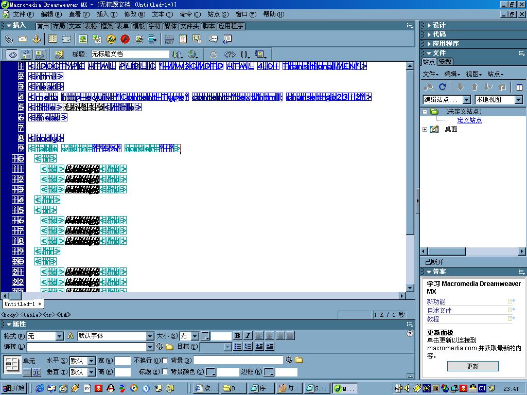Click the 定义站点 link

click(x=469, y=120)
